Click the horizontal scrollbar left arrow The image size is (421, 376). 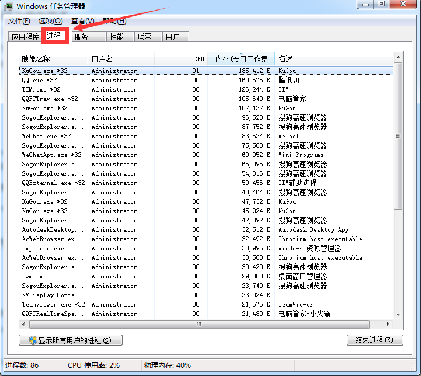(23, 324)
